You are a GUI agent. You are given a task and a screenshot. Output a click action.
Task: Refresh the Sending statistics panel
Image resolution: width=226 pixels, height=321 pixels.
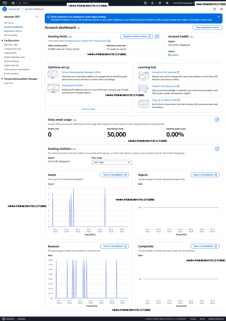(x=217, y=149)
